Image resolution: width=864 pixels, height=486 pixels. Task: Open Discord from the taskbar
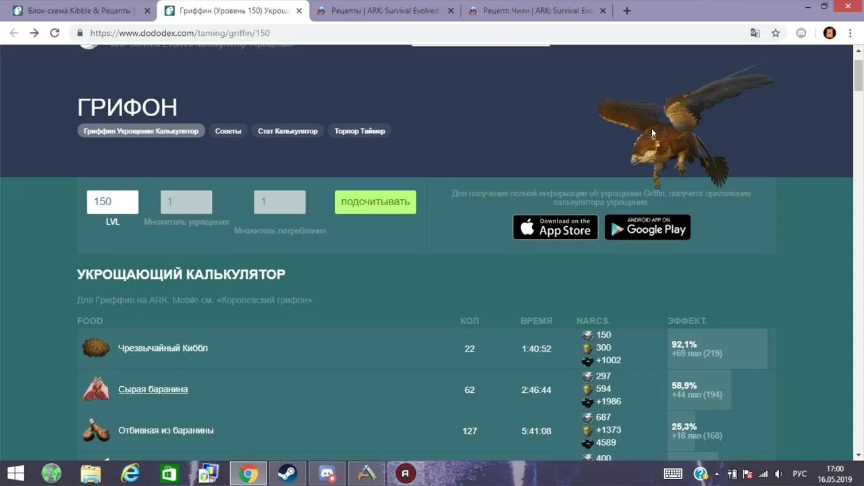click(327, 474)
